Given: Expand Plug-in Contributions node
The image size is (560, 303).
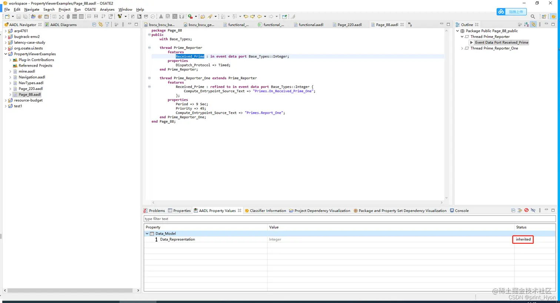Looking at the screenshot, I should [10, 60].
